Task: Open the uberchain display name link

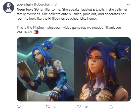Action: pyautogui.click(x=25, y=4)
